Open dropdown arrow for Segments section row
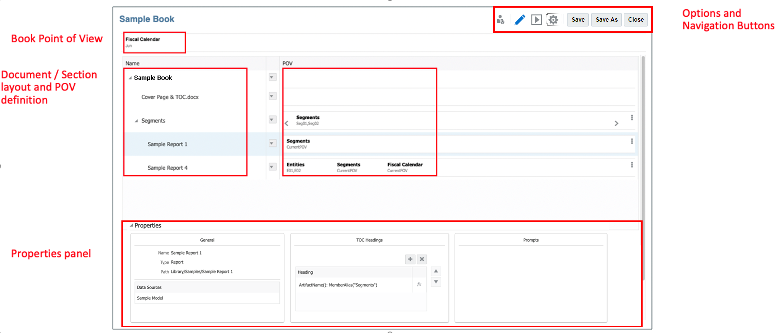This screenshot has height=333, width=778. [272, 119]
